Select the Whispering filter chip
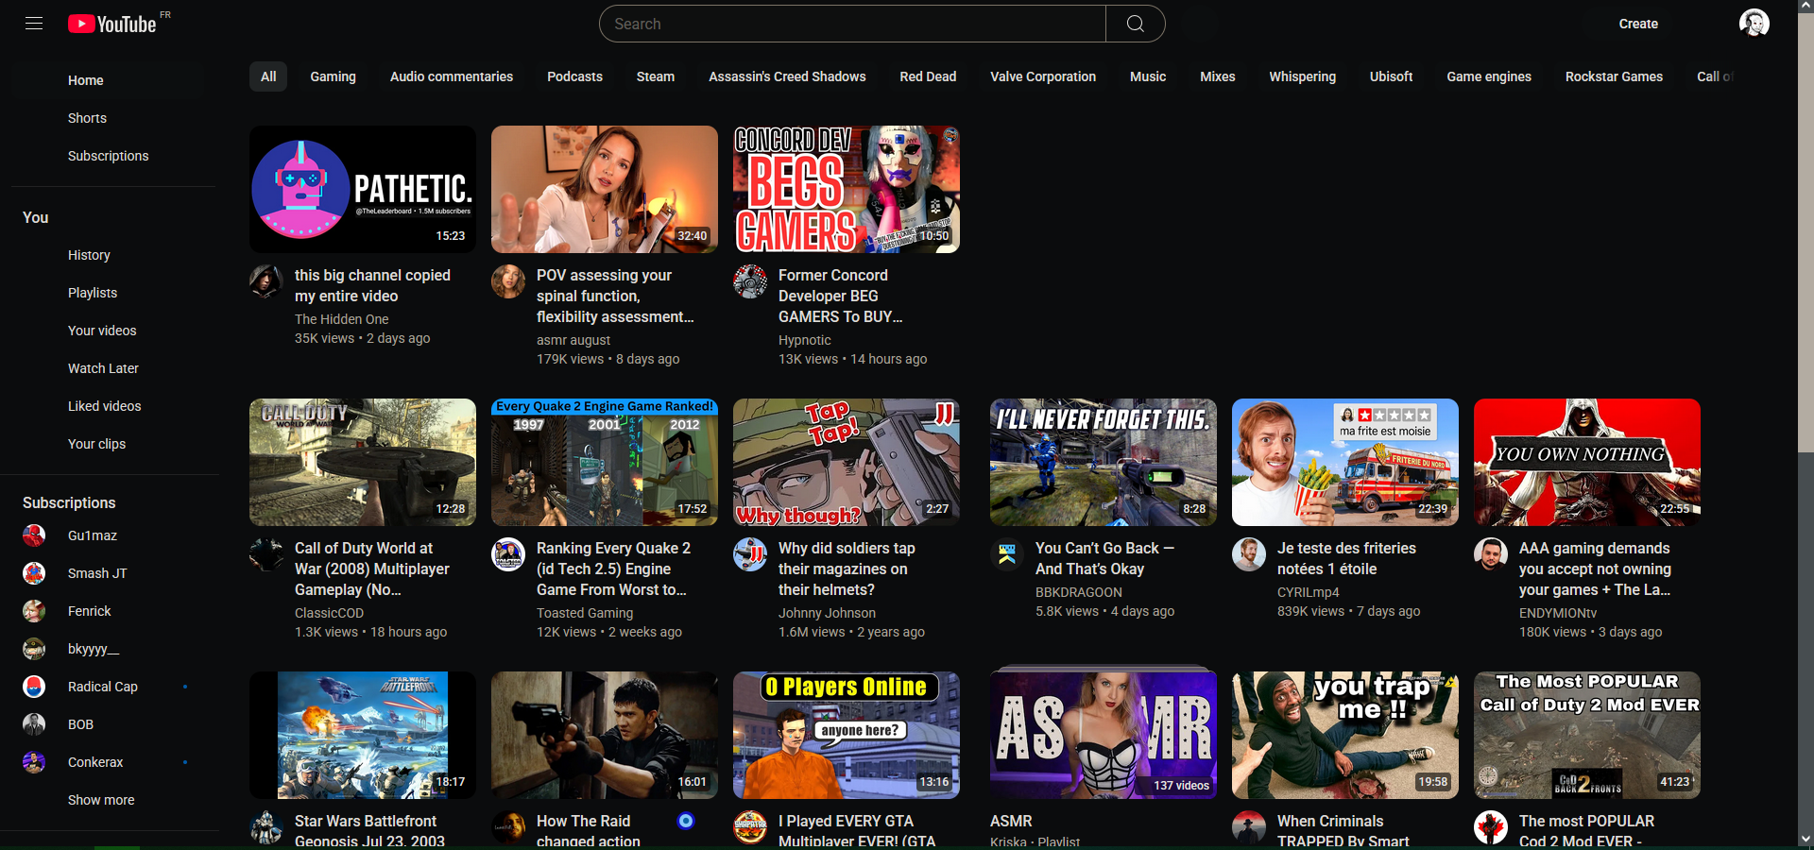Screen dimensions: 1814x850 point(1302,76)
